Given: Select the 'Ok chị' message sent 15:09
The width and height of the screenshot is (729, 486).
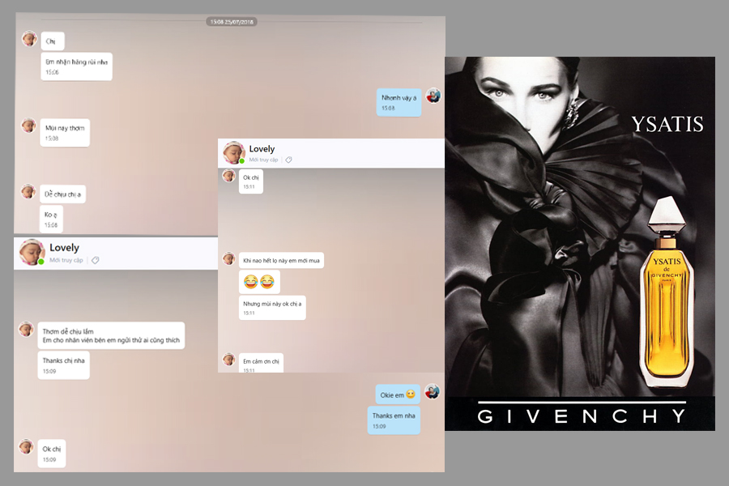Looking at the screenshot, I should [x=52, y=454].
